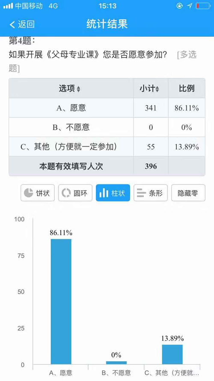Toggle the 隐藏零 hide-zero button
The width and height of the screenshot is (214, 381).
188,193
